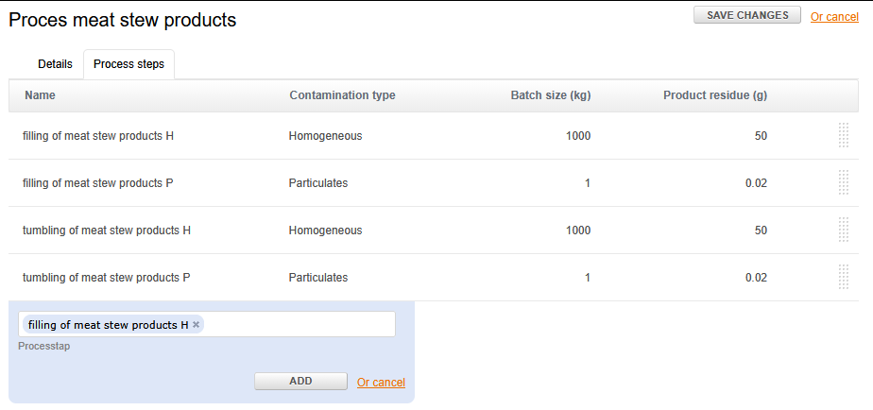Click the Product residue (g) header
Image resolution: width=873 pixels, height=410 pixels.
point(715,95)
